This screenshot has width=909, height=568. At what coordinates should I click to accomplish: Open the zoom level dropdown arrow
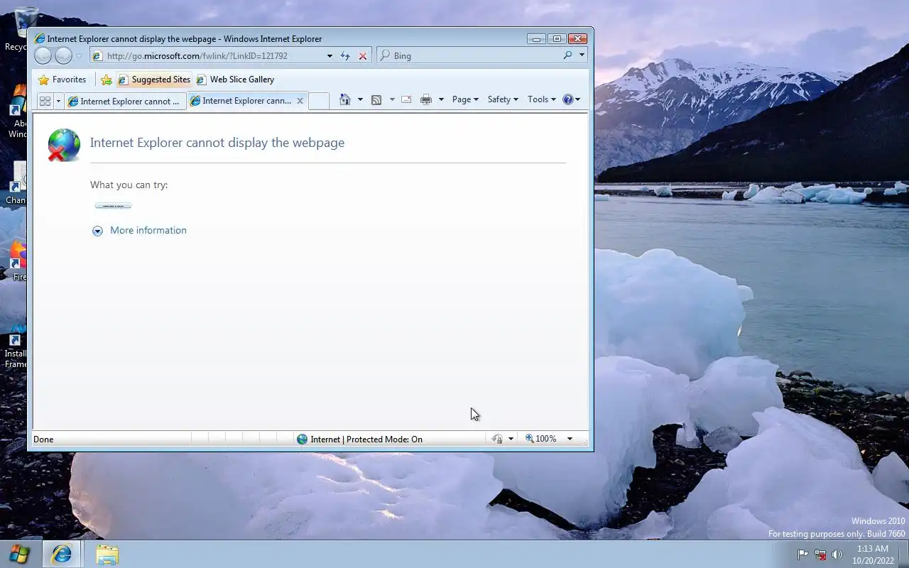coord(570,439)
